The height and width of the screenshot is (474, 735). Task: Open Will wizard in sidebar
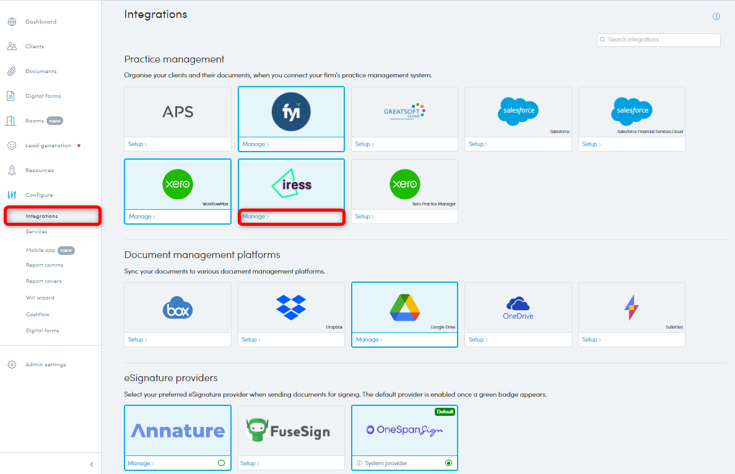[40, 298]
